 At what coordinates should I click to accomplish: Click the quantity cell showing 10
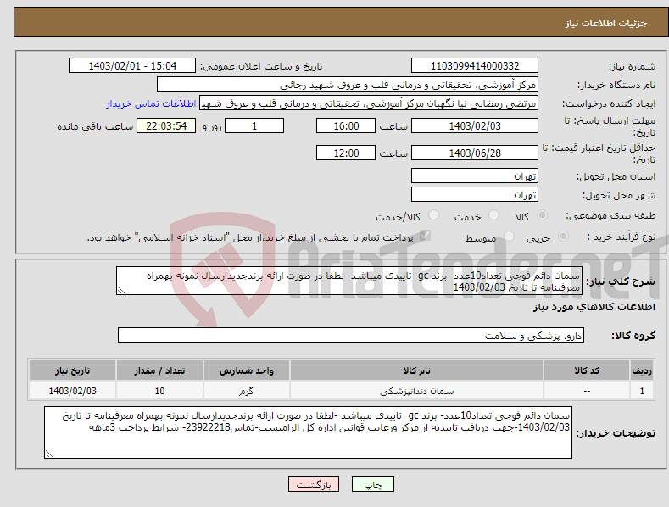tap(159, 391)
